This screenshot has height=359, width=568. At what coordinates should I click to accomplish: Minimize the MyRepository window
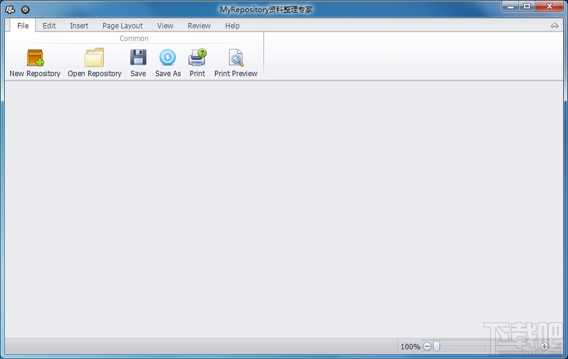(x=511, y=7)
